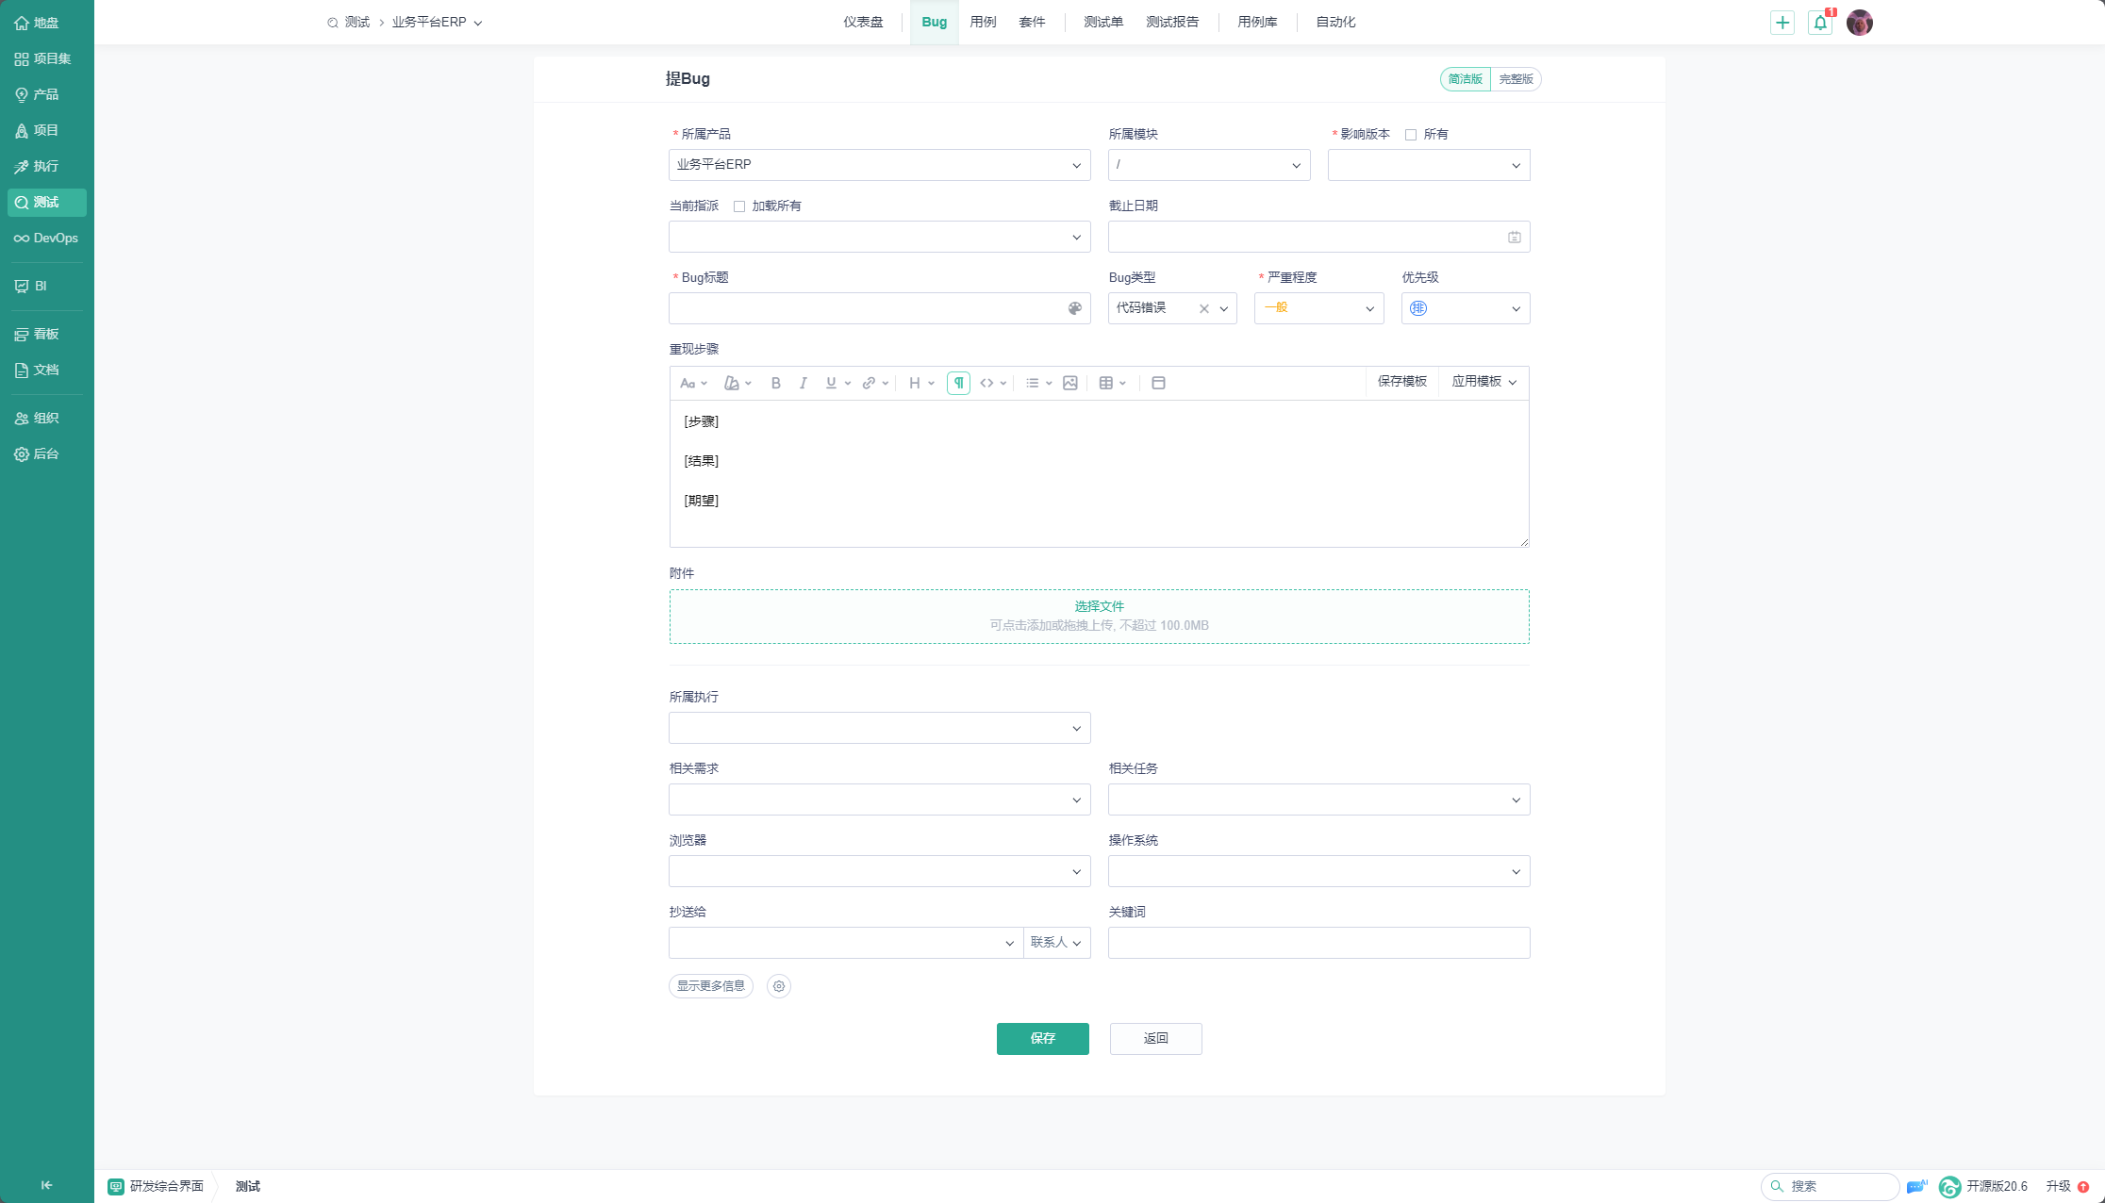Open the notification bell
Screen dimensions: 2105x1203
1820,23
